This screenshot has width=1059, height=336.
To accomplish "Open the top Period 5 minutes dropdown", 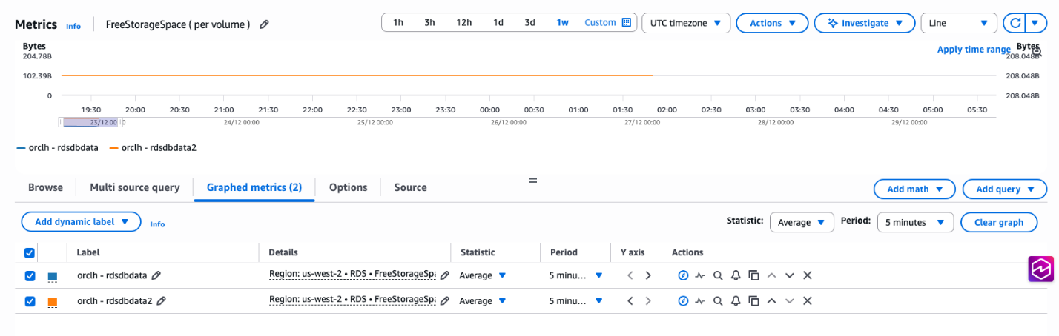I will (x=914, y=222).
